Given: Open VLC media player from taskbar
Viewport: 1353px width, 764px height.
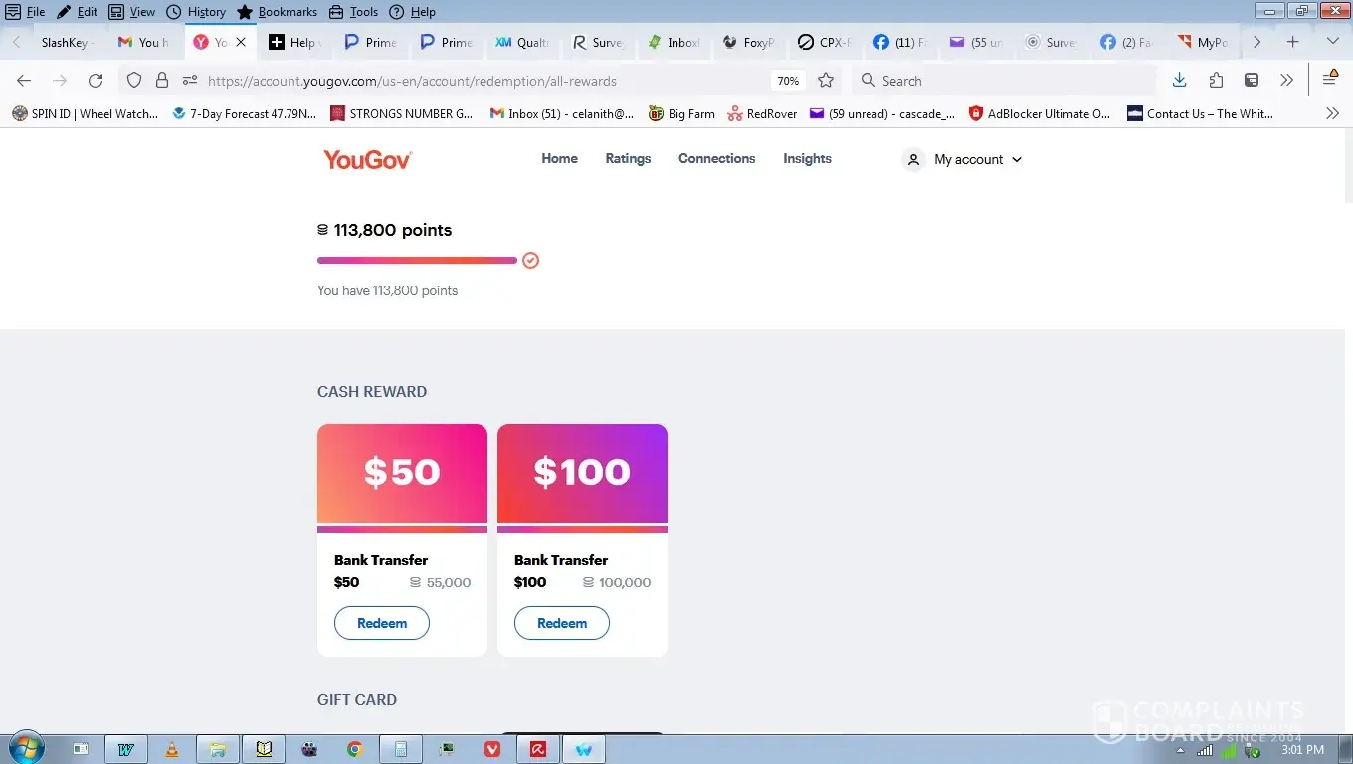Looking at the screenshot, I should click(172, 749).
